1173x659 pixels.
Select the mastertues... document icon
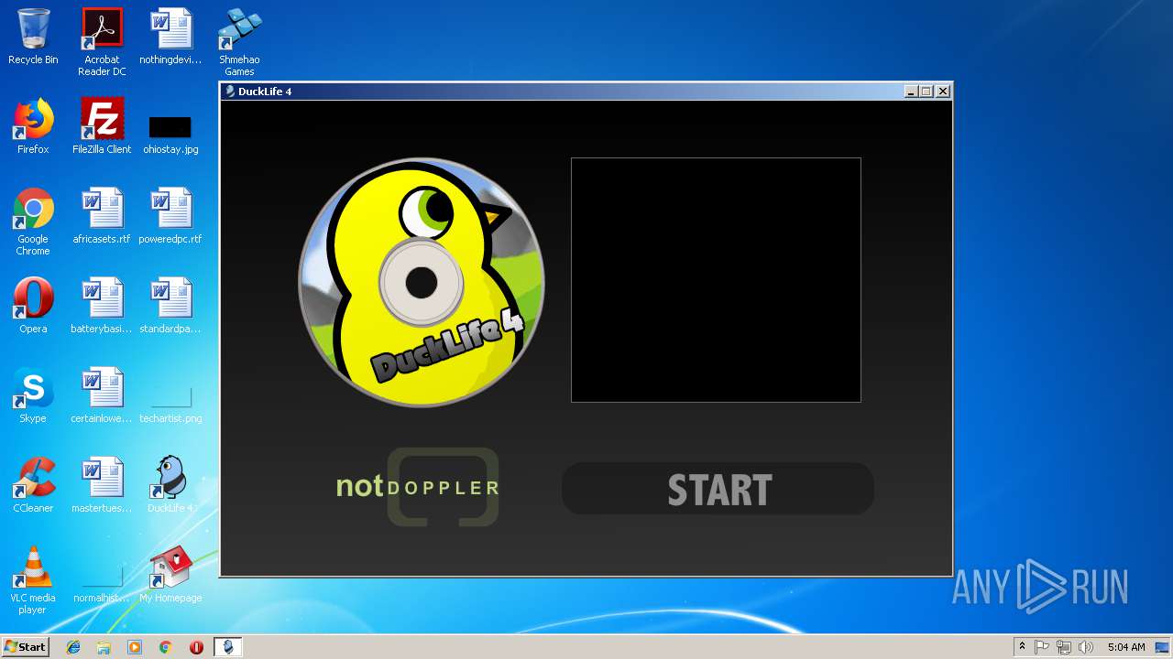click(102, 485)
